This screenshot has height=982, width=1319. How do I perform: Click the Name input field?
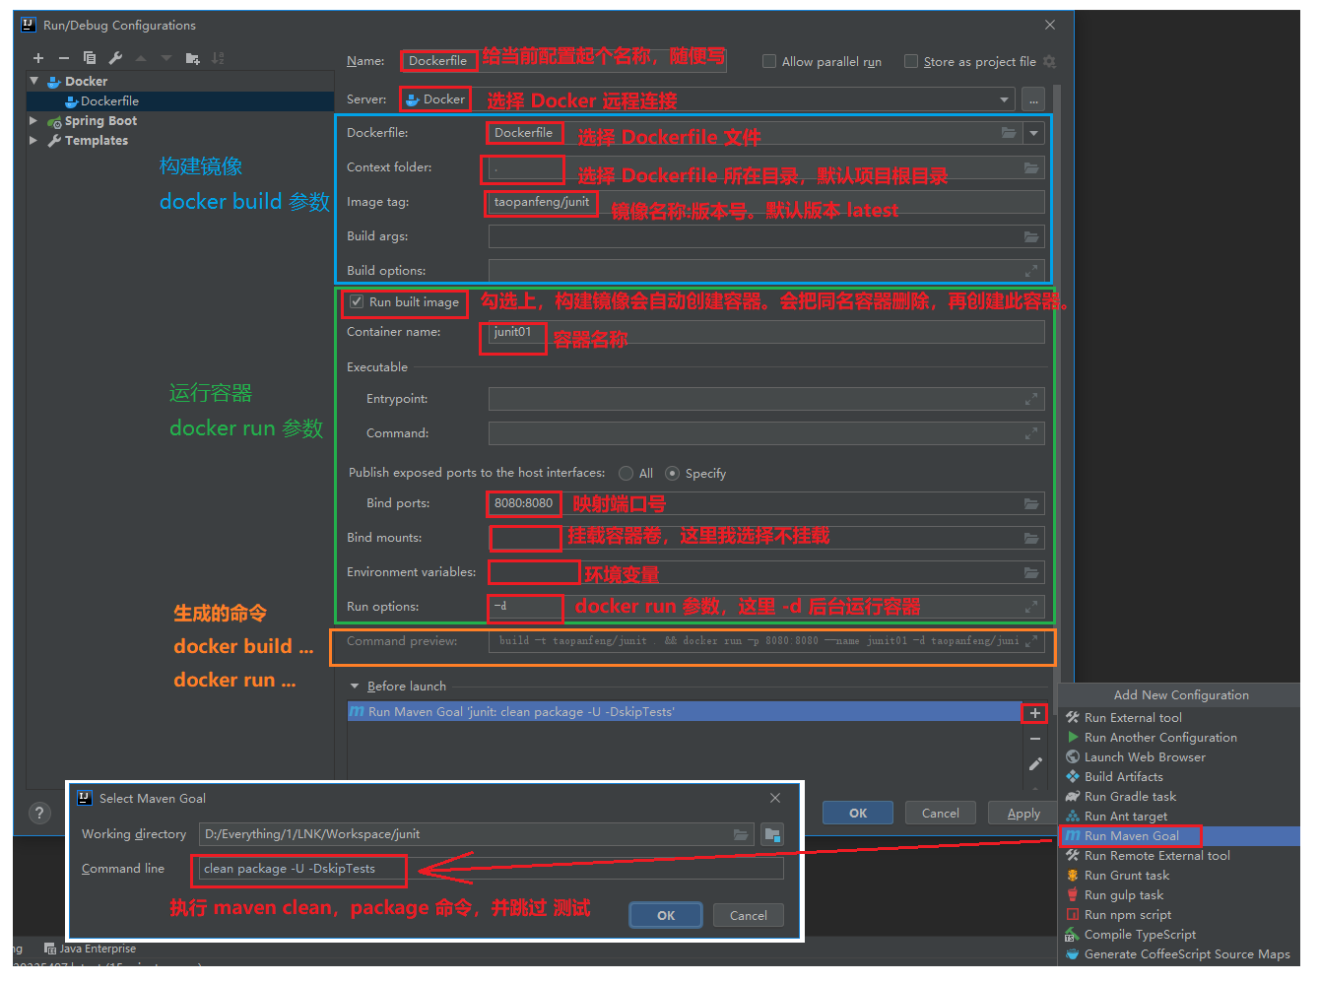(562, 61)
